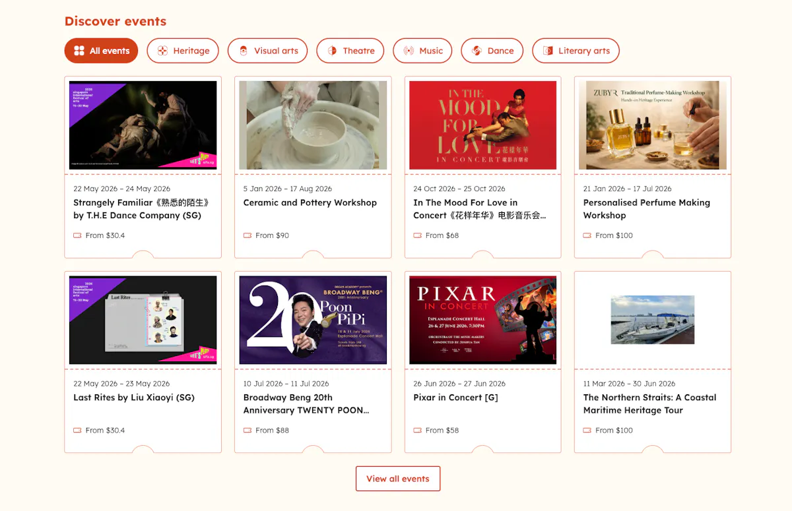The width and height of the screenshot is (792, 511).
Task: Click the From $90 price text
Action: 273,235
